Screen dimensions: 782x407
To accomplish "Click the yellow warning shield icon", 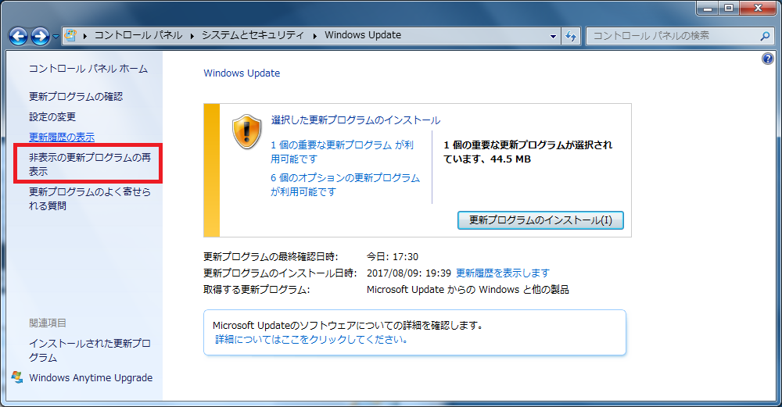I will pyautogui.click(x=246, y=131).
